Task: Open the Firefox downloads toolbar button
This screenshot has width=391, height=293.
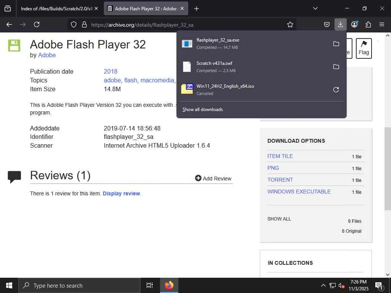Action: point(340,24)
